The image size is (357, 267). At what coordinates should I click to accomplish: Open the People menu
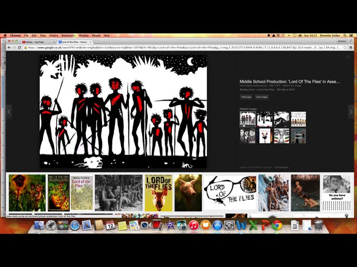click(96, 36)
